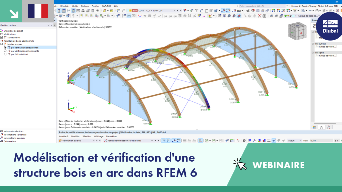The image size is (342, 192).
Task: Select 'Déformation' navigator item
Action: coord(10,141)
